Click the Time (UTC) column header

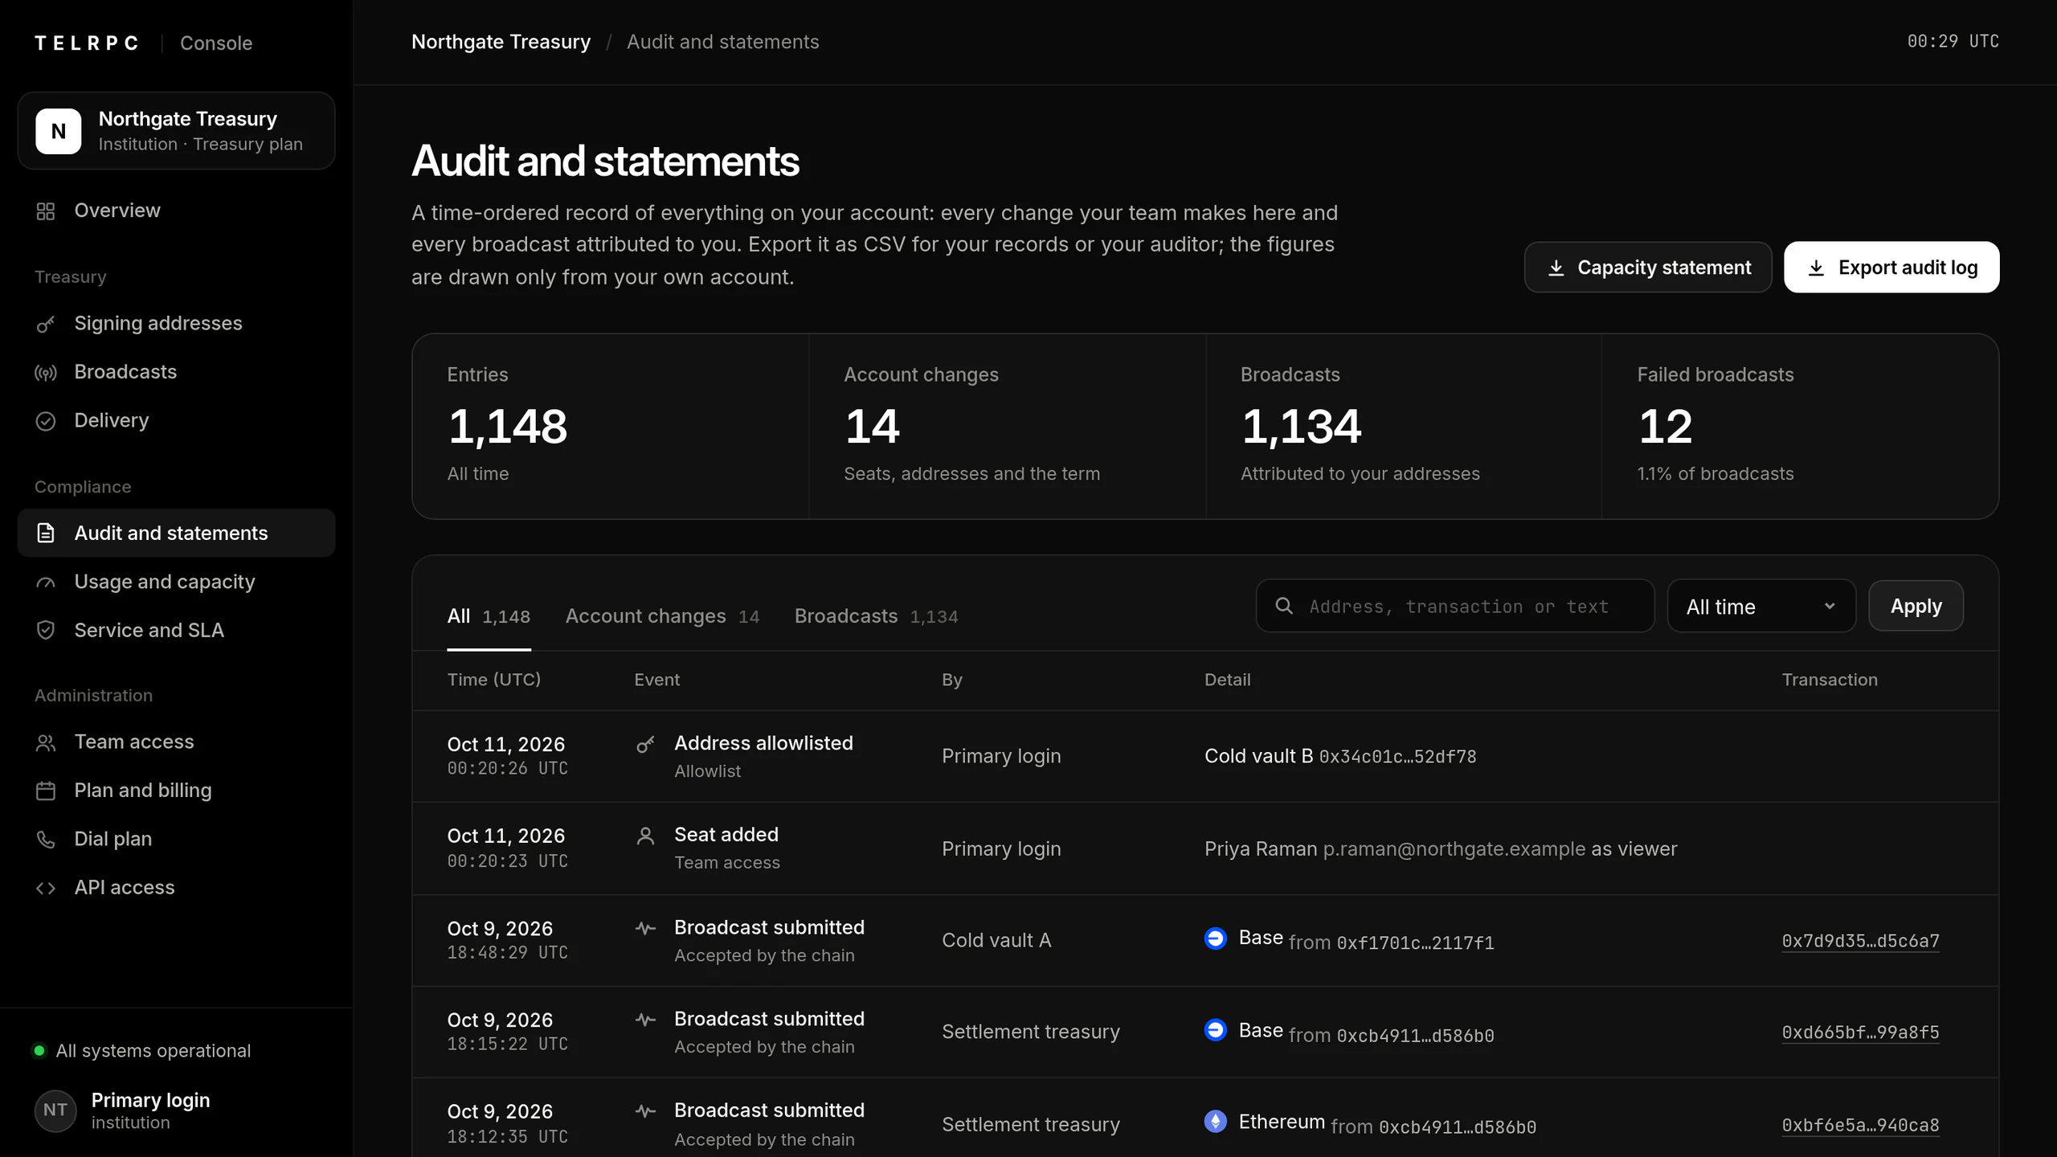[493, 680]
